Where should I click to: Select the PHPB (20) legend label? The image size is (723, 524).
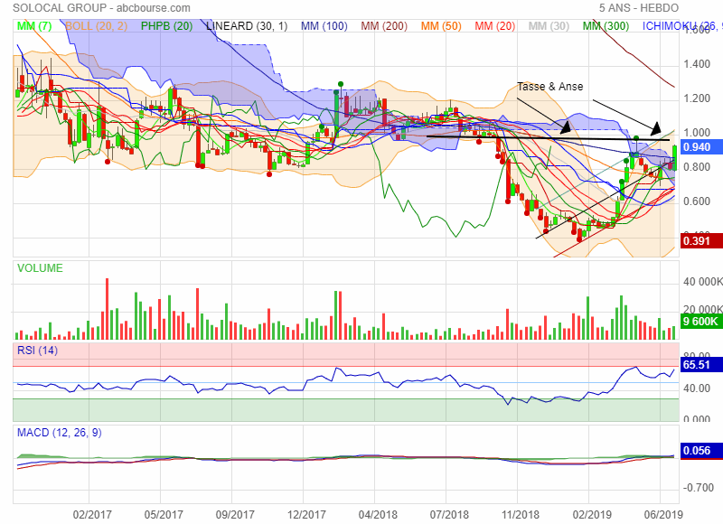[x=166, y=26]
